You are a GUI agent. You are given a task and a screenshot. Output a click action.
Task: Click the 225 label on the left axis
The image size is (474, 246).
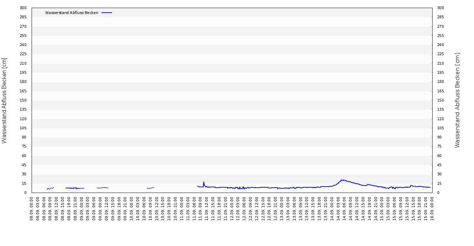point(23,54)
